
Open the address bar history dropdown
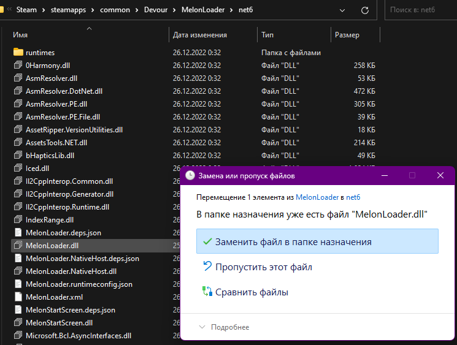pyautogui.click(x=342, y=10)
